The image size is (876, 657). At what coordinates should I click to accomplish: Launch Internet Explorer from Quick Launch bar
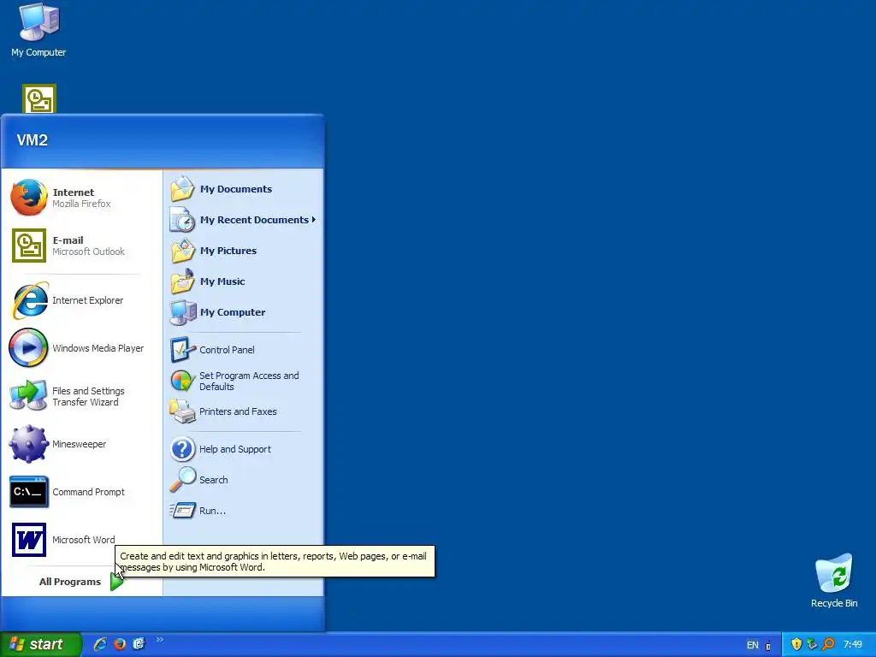pyautogui.click(x=100, y=644)
